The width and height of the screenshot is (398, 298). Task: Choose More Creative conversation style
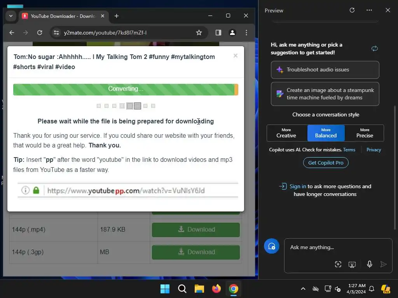[286, 133]
